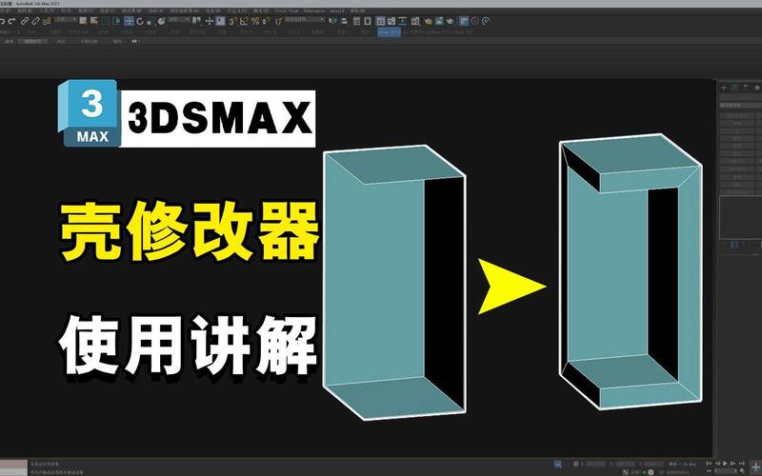
Task: Open the Substance menu
Action: 314,10
